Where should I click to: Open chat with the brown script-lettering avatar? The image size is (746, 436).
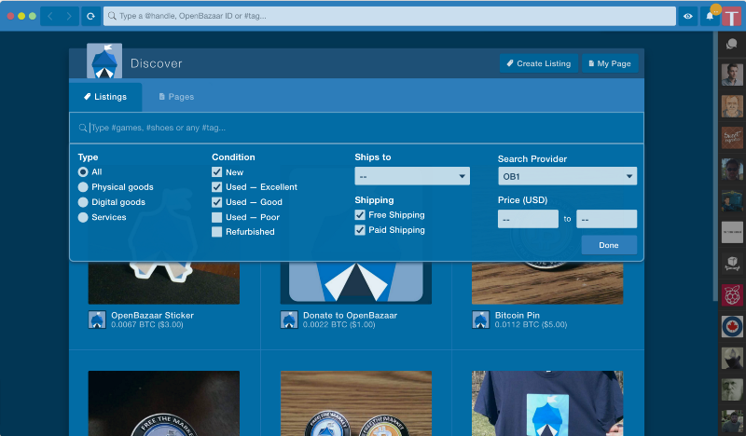732,137
